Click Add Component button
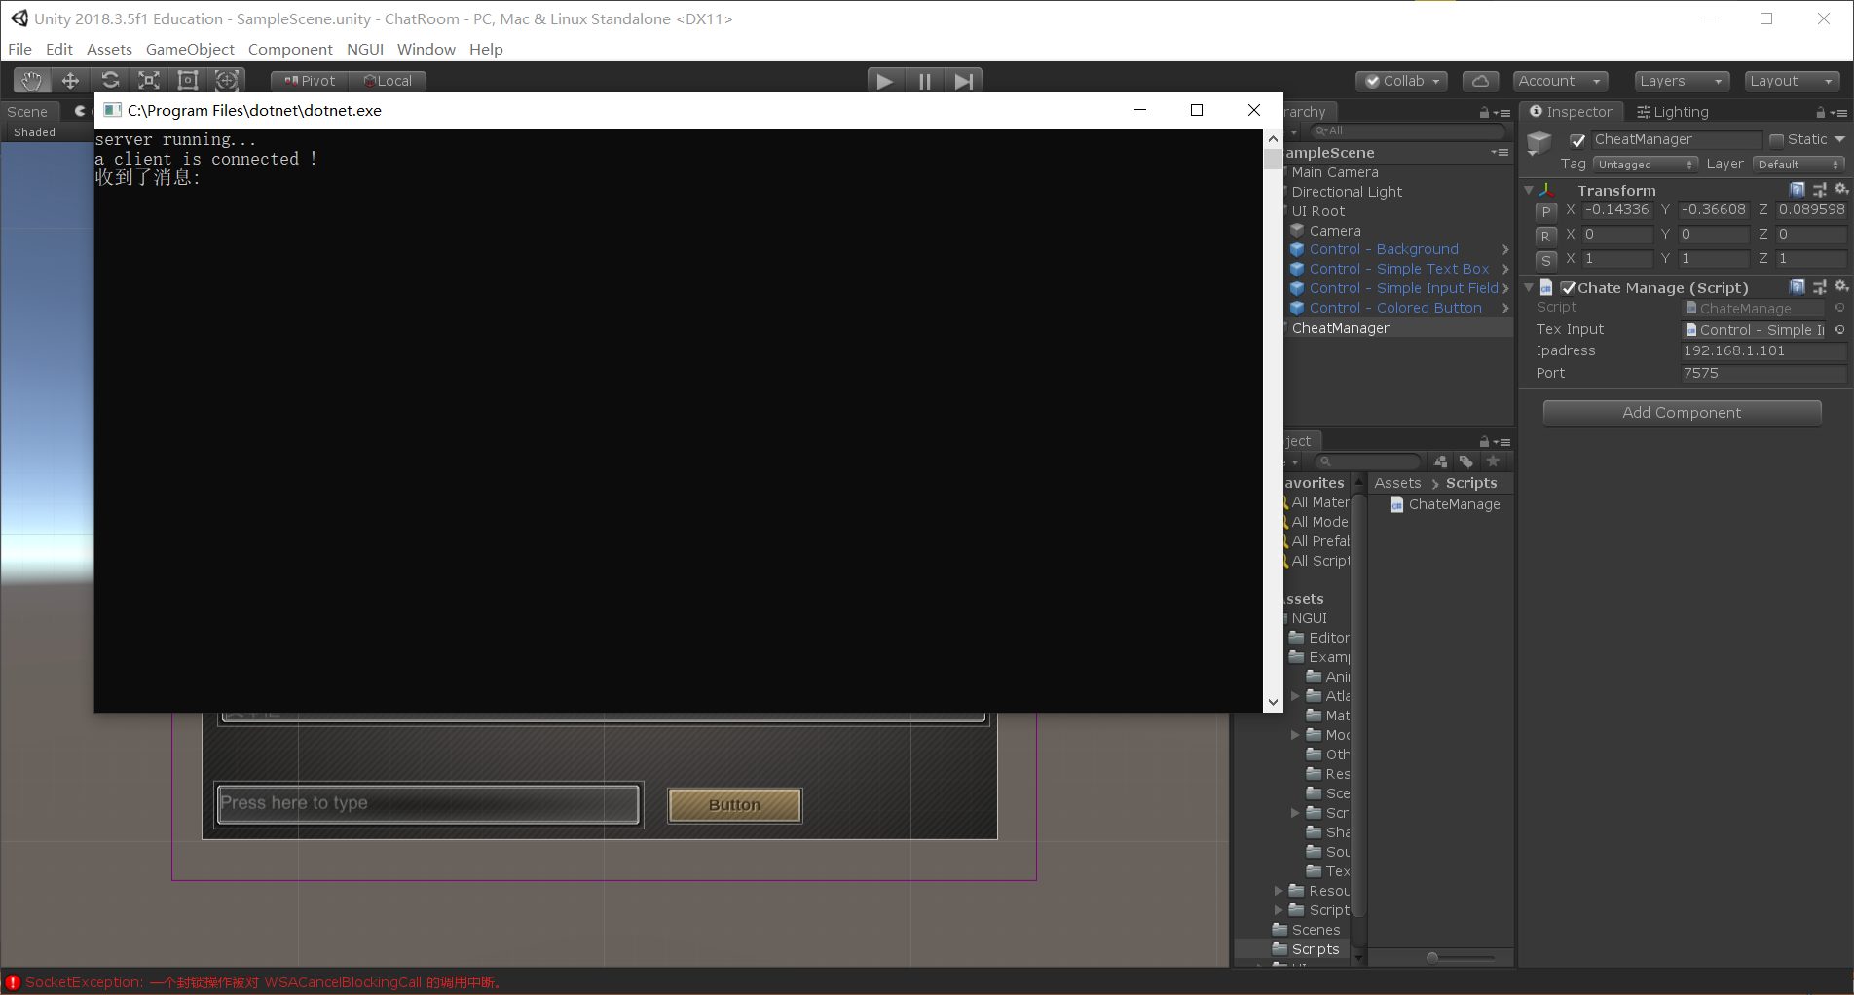 [1682, 413]
